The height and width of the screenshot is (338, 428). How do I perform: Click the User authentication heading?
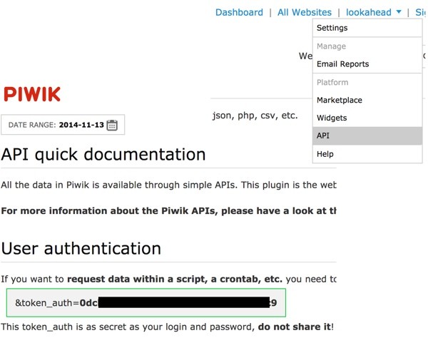click(x=81, y=249)
